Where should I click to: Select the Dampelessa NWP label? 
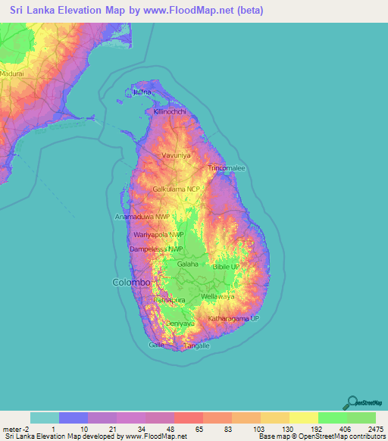(156, 249)
